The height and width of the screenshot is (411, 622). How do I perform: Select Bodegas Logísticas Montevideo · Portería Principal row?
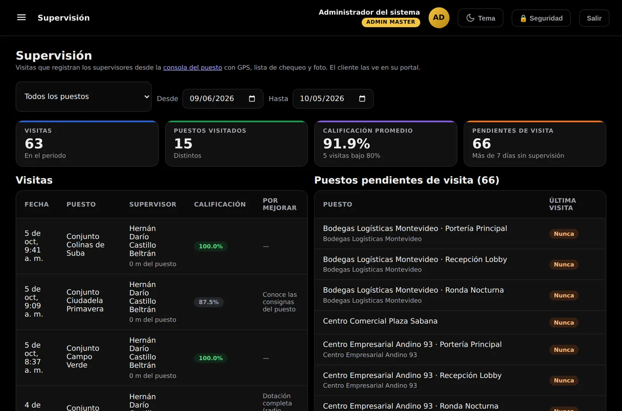click(x=460, y=234)
